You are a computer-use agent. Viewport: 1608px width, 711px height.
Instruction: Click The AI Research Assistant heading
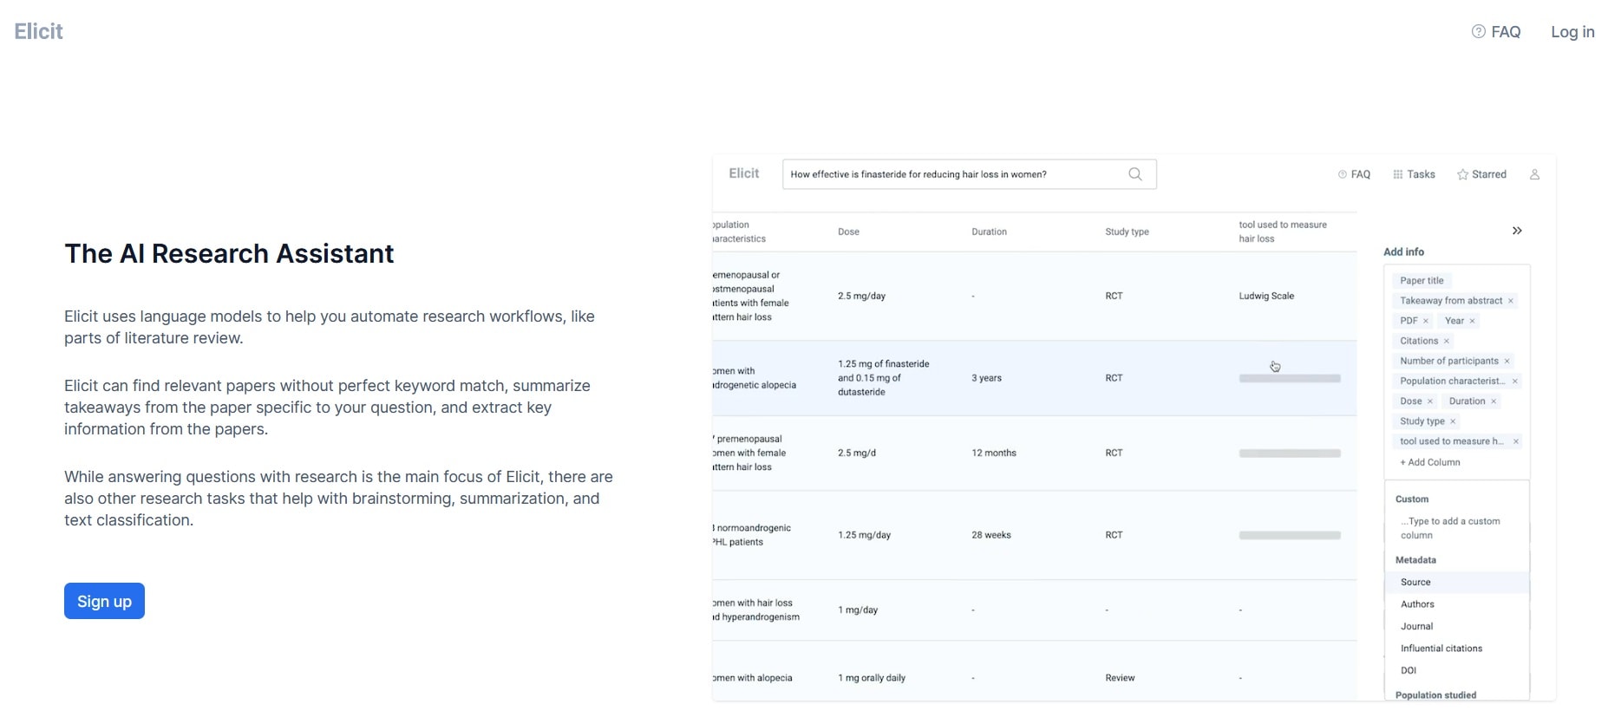coord(229,253)
